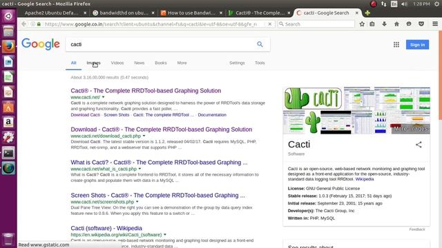Open the volume indicator in top panel
The image size is (442, 248).
pyautogui.click(x=404, y=4)
